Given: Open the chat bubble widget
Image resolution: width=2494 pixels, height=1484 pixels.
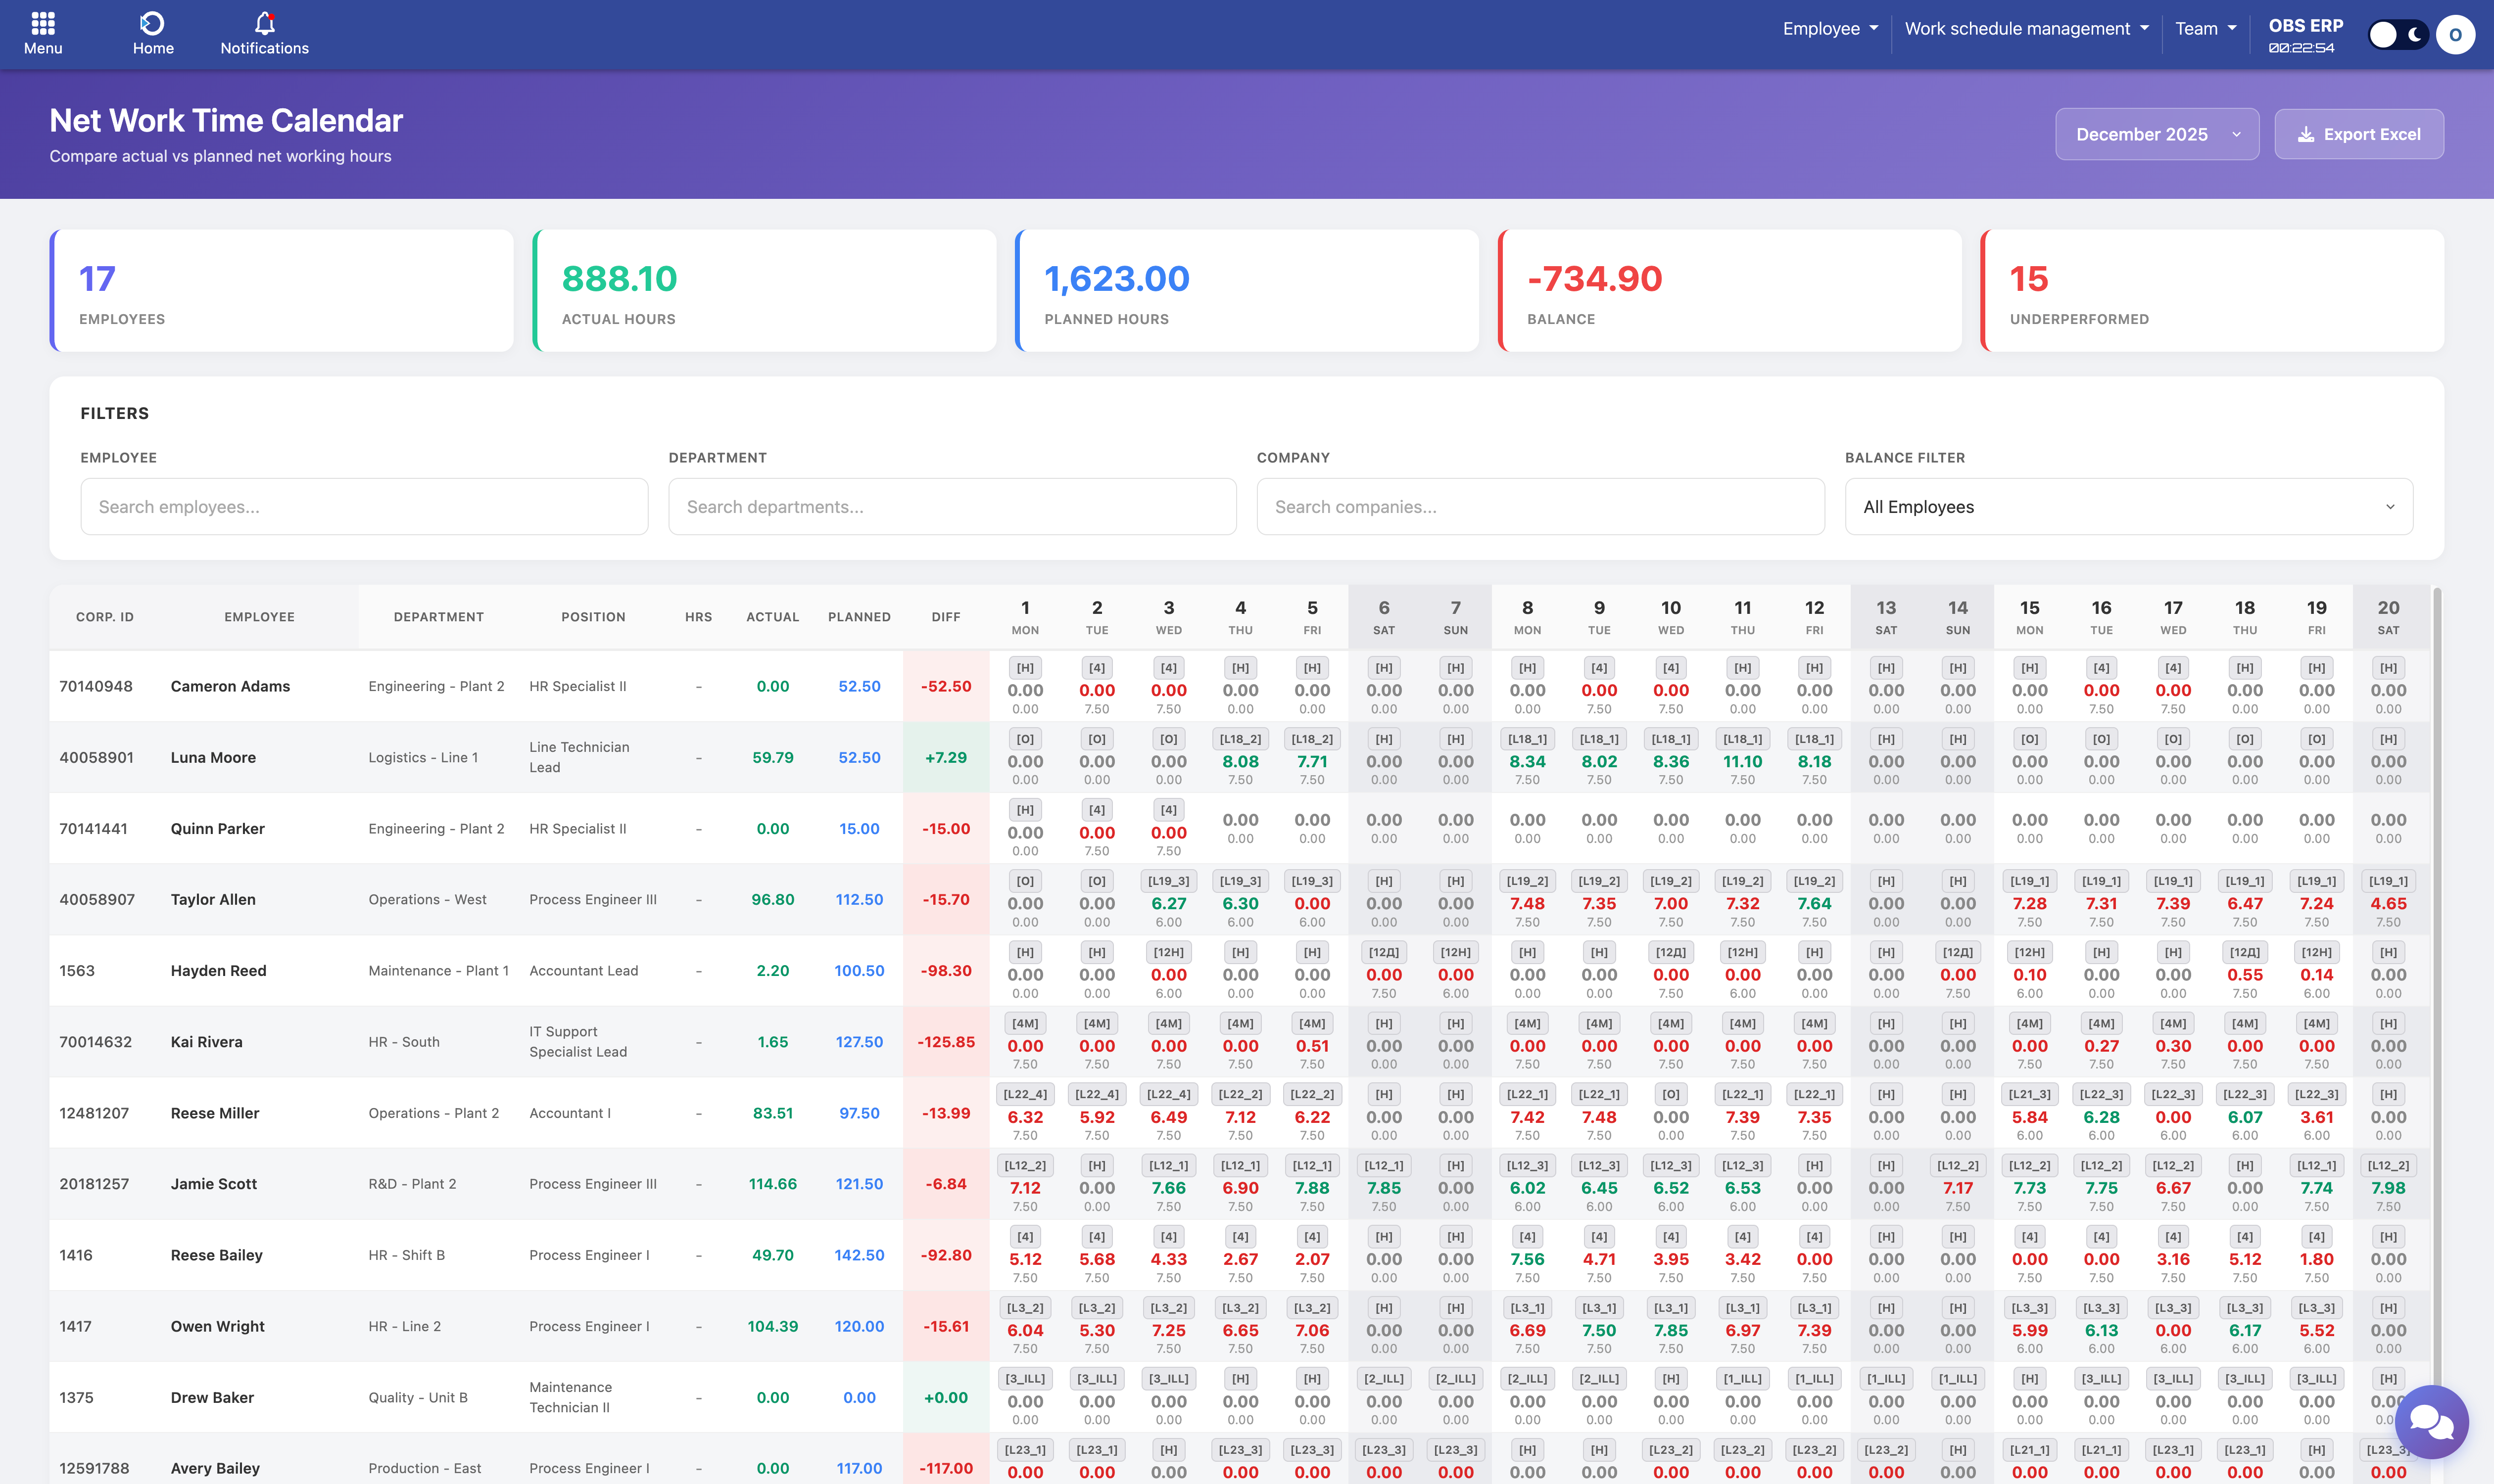Looking at the screenshot, I should click(x=2431, y=1421).
